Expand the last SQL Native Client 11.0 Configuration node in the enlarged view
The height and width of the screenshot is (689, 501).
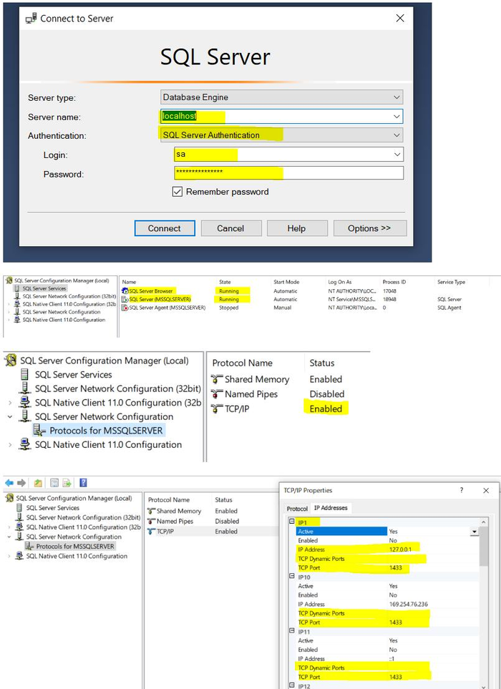point(10,445)
